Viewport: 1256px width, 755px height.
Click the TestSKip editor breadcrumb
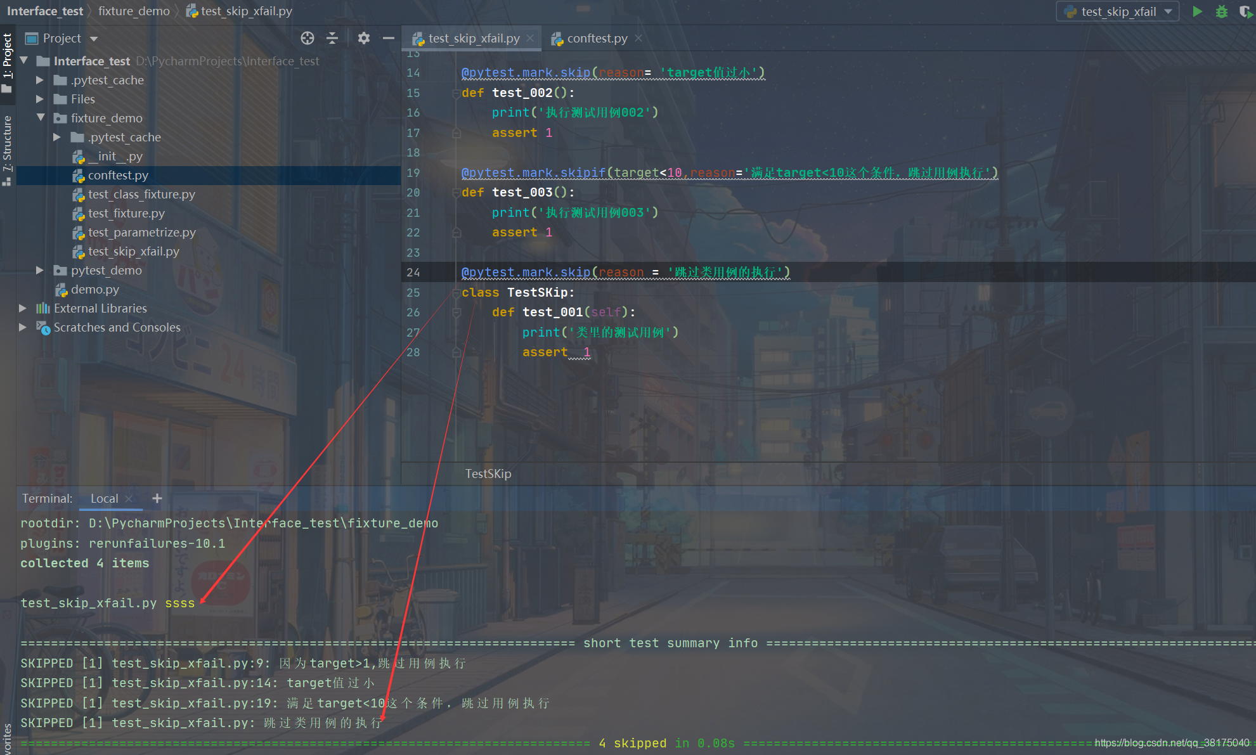[x=488, y=474]
